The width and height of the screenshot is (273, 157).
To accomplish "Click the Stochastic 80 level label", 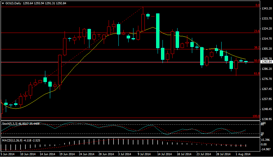I will 263,124.
